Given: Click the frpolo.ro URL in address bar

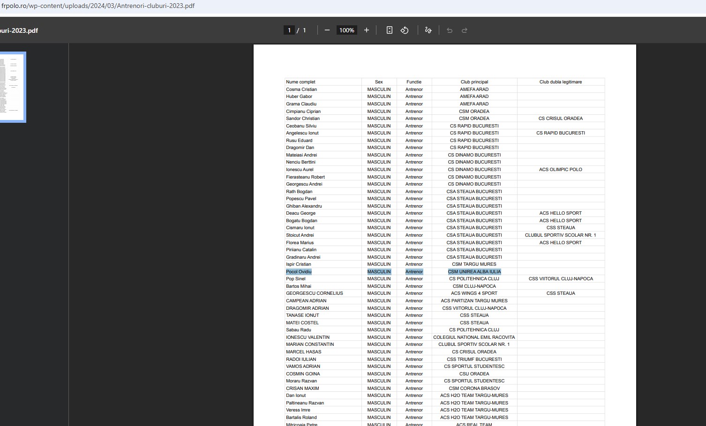Looking at the screenshot, I should coord(98,6).
